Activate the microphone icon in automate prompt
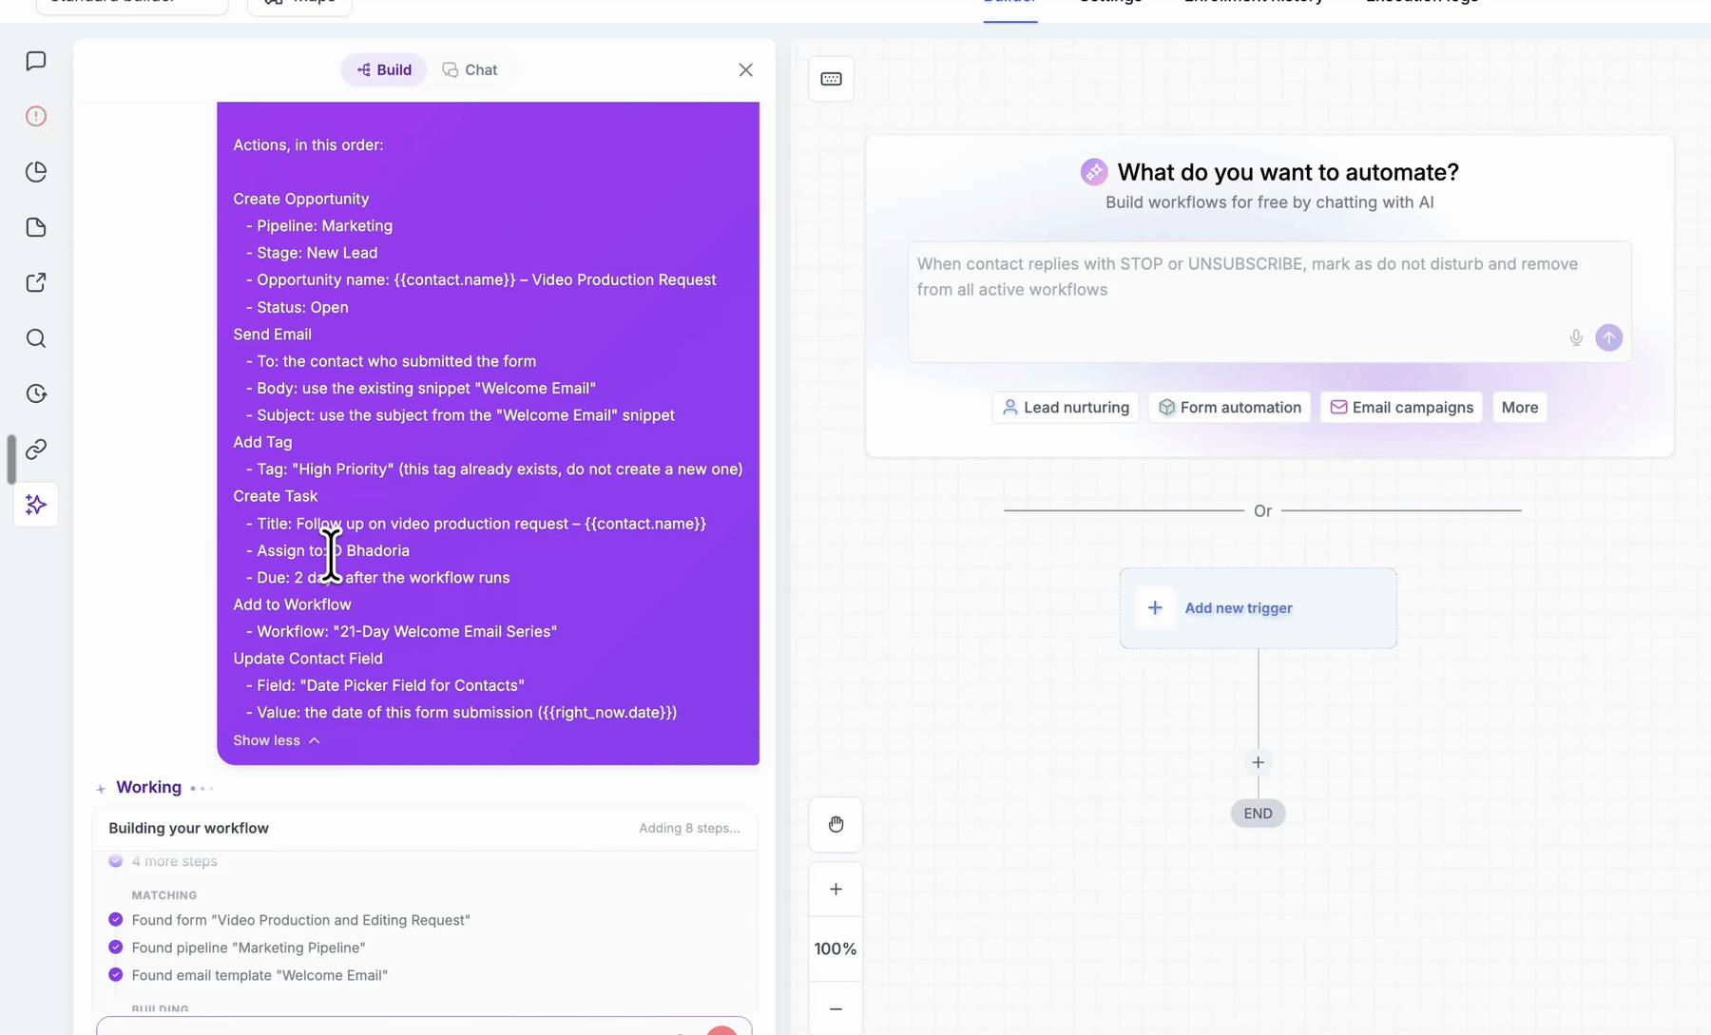The image size is (1711, 1035). (1576, 337)
